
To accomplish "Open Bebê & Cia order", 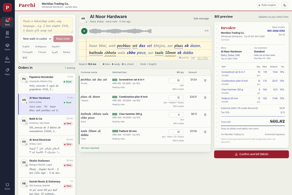I will 47,125.
